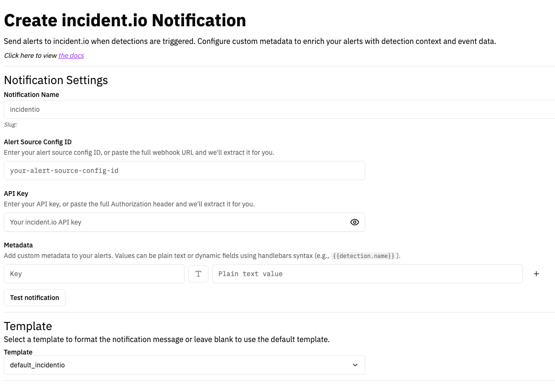Click the Notification Name field containing incidentio
This screenshot has height=386, width=555.
[143, 109]
